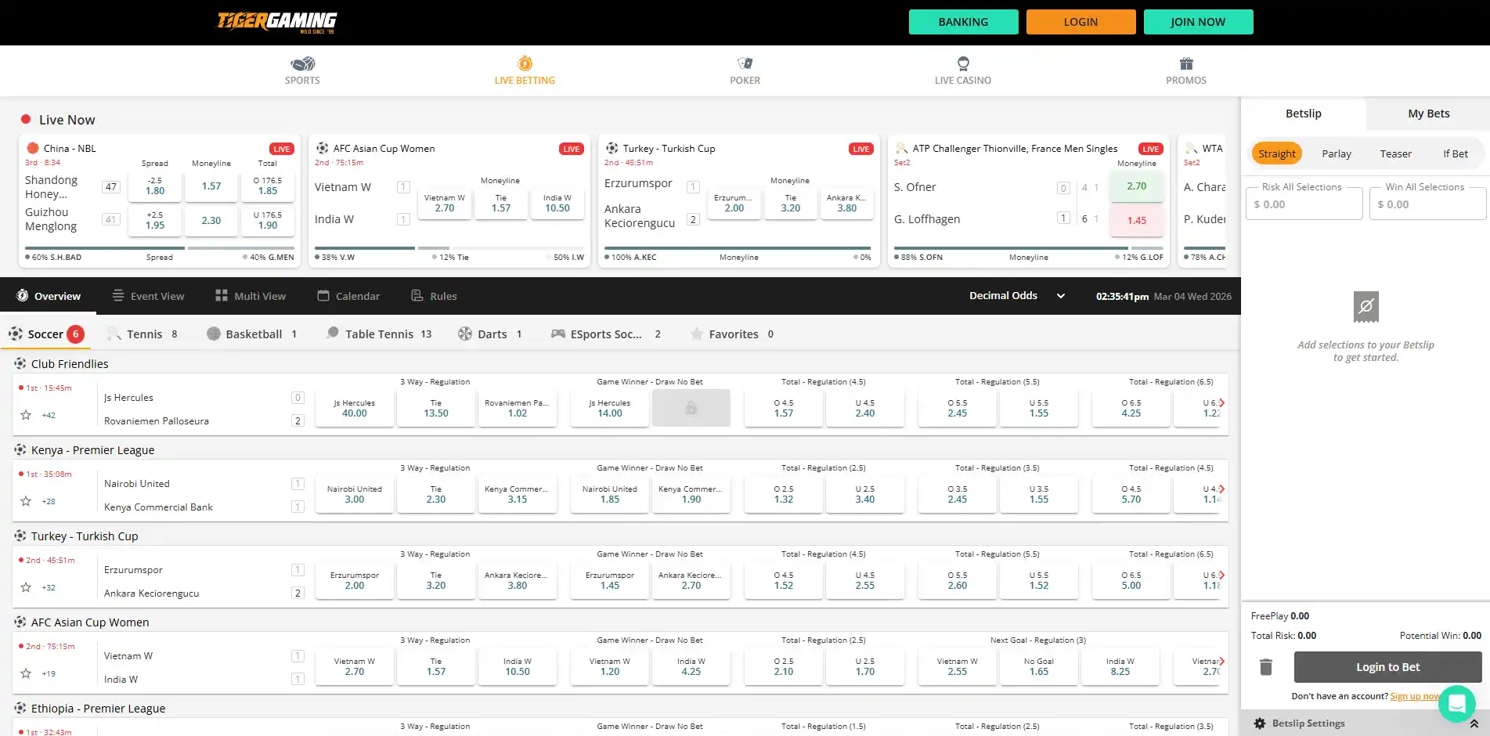The height and width of the screenshot is (736, 1490).
Task: Pick No Goal at 1.65
Action: point(1039,666)
